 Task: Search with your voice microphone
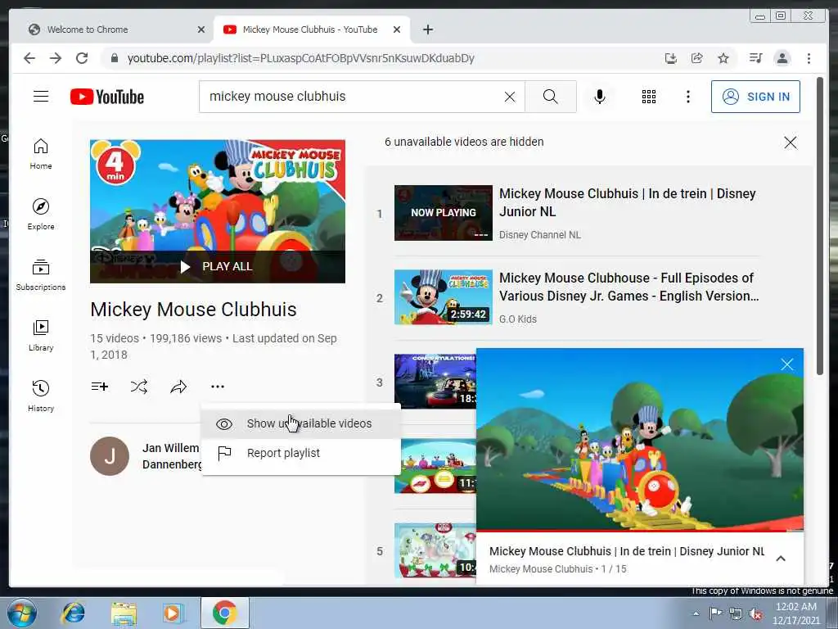tap(600, 97)
